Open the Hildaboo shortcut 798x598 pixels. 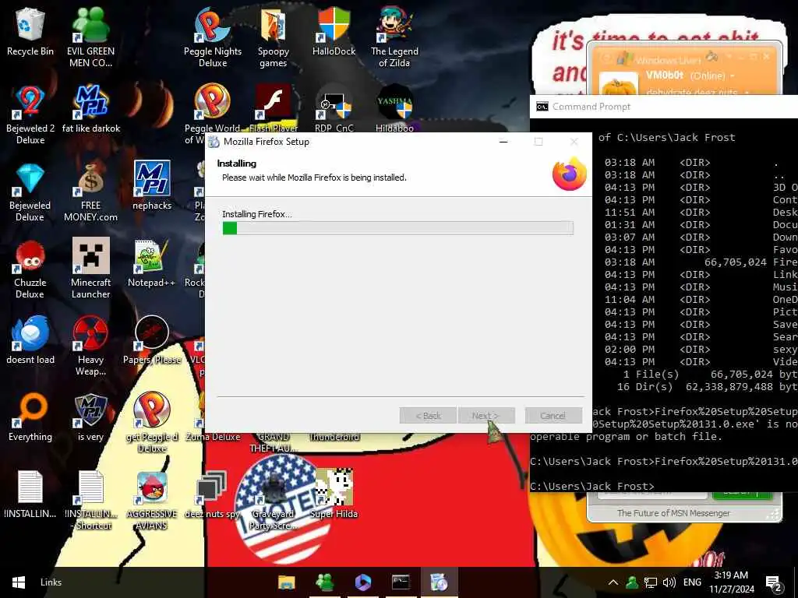pyautogui.click(x=394, y=107)
